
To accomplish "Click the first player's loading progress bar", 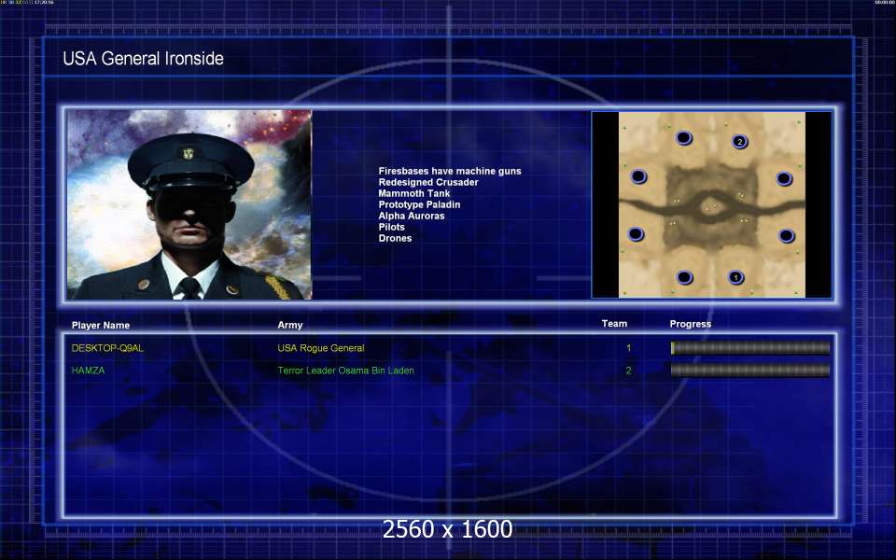I will point(750,347).
